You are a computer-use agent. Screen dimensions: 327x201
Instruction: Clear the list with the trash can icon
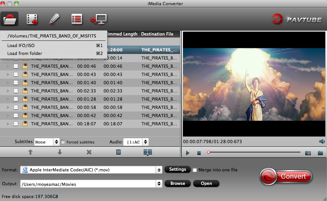coord(118,152)
